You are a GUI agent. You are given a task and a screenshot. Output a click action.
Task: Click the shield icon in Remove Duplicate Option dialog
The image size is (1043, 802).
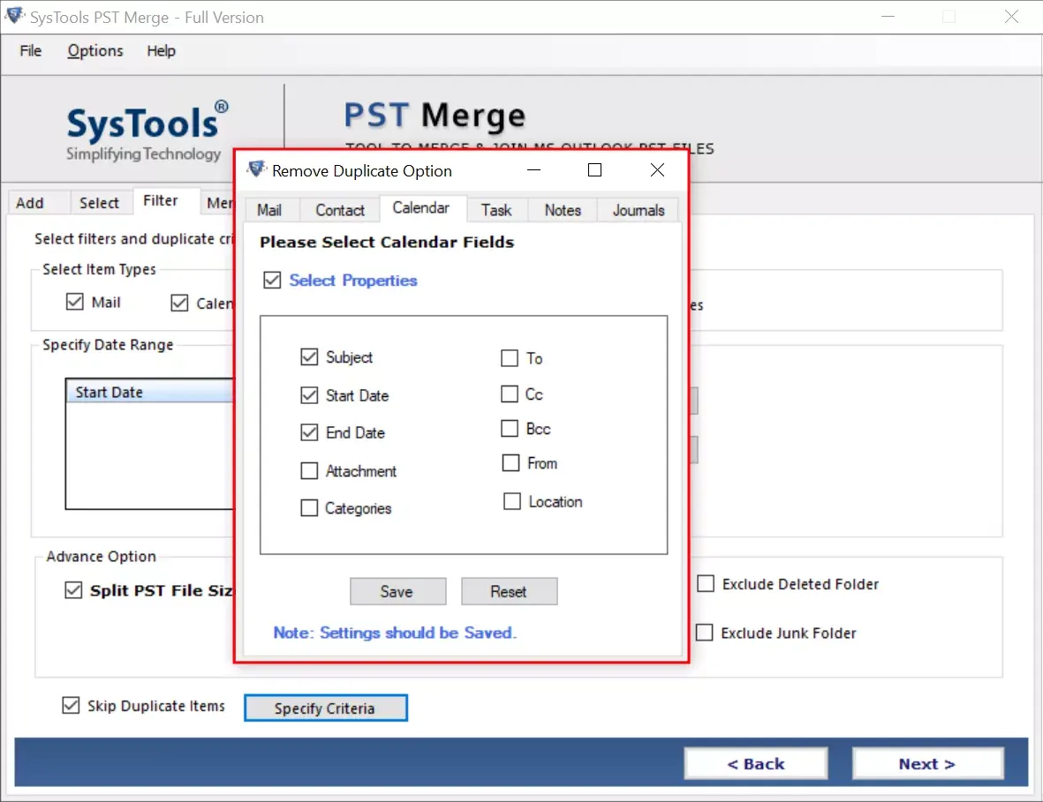[x=256, y=170]
